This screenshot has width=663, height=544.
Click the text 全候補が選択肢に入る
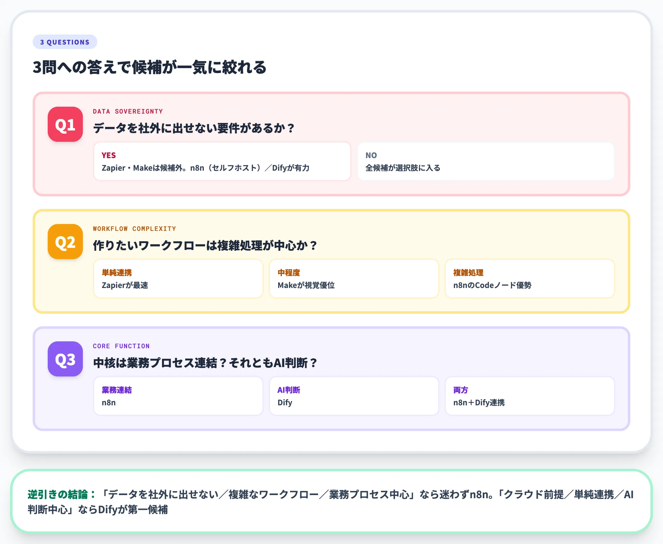pyautogui.click(x=403, y=168)
